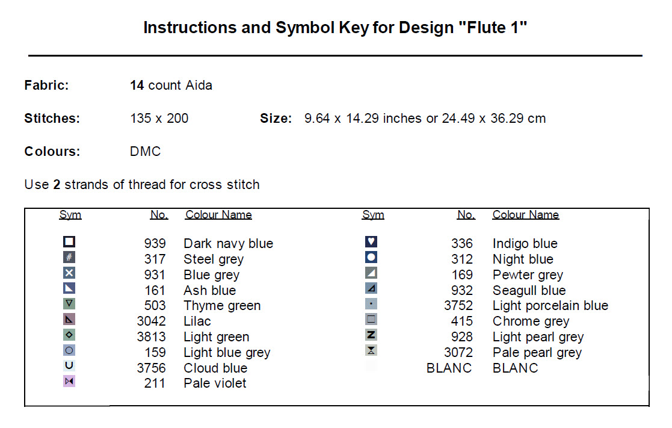Select the Night blue 312 circle symbol
Screen dimensions: 672x428
371,258
